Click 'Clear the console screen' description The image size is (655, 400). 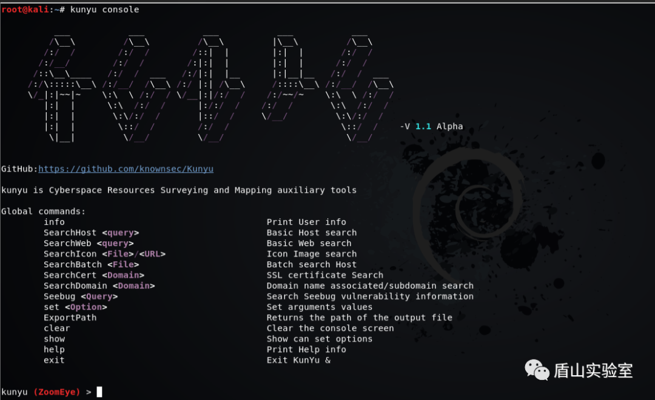click(x=330, y=328)
